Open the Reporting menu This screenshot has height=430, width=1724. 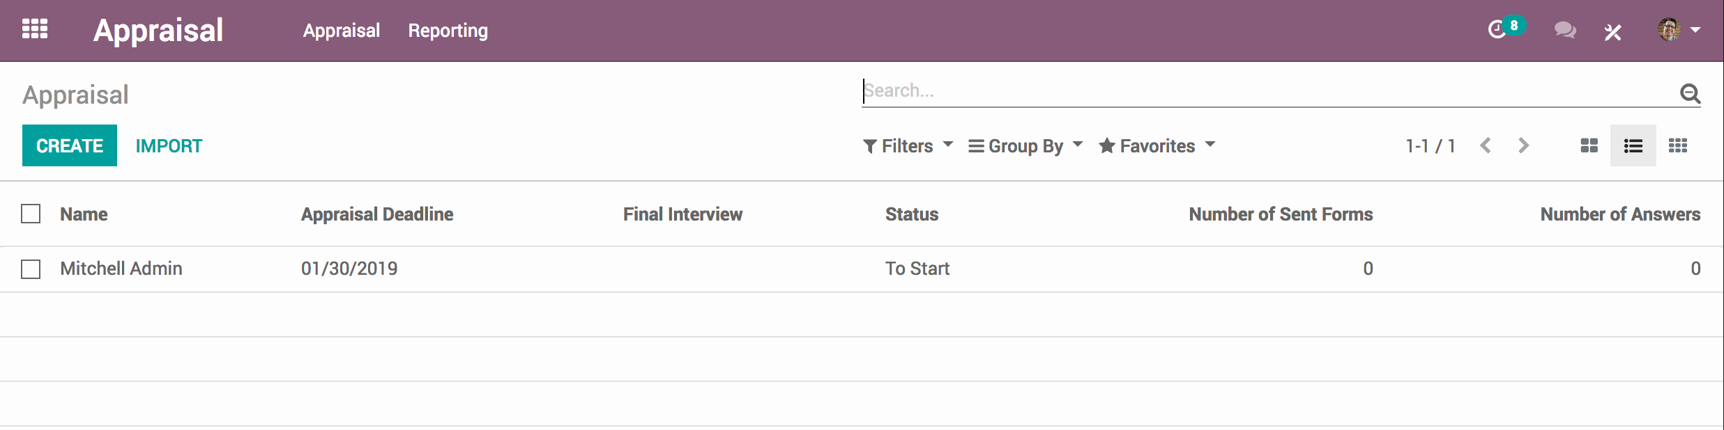[x=448, y=31]
